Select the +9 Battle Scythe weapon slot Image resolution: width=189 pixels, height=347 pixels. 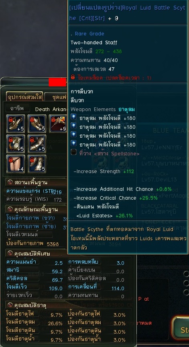58,124
